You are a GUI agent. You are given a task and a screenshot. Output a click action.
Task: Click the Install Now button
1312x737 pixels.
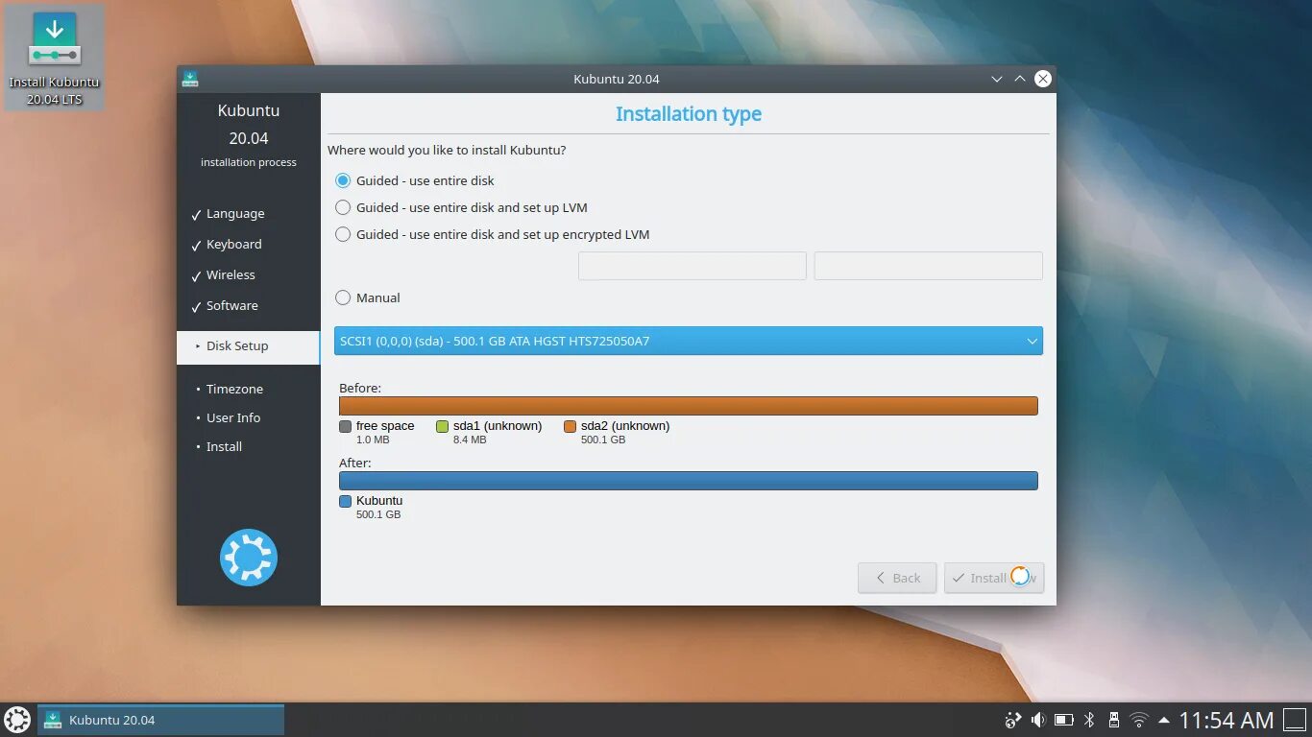pyautogui.click(x=994, y=578)
